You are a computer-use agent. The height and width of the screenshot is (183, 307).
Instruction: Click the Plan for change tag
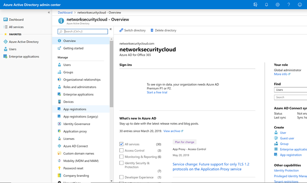point(184,142)
